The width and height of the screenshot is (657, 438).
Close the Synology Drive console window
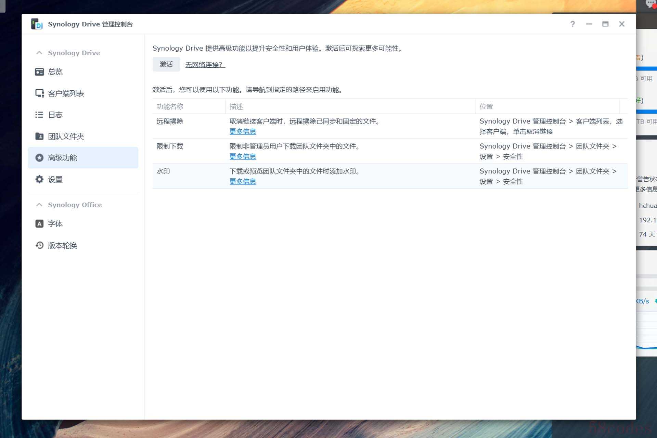622,24
